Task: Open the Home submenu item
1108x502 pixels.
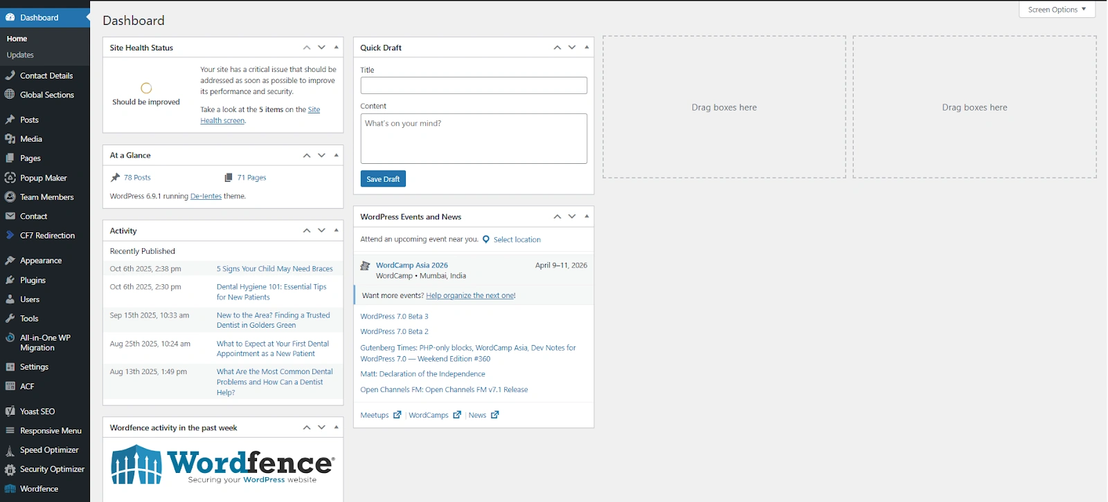Action: 17,39
